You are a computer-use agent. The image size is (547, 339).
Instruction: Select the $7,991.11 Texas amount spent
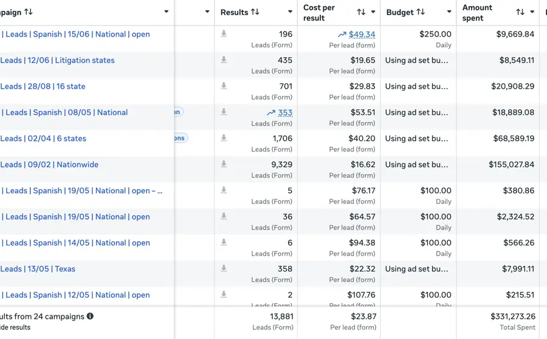pyautogui.click(x=518, y=269)
